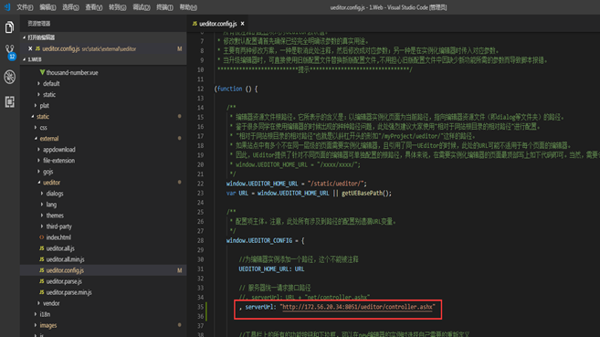Open the Explorer activity bar icon
The height and width of the screenshot is (337, 600).
pyautogui.click(x=9, y=27)
